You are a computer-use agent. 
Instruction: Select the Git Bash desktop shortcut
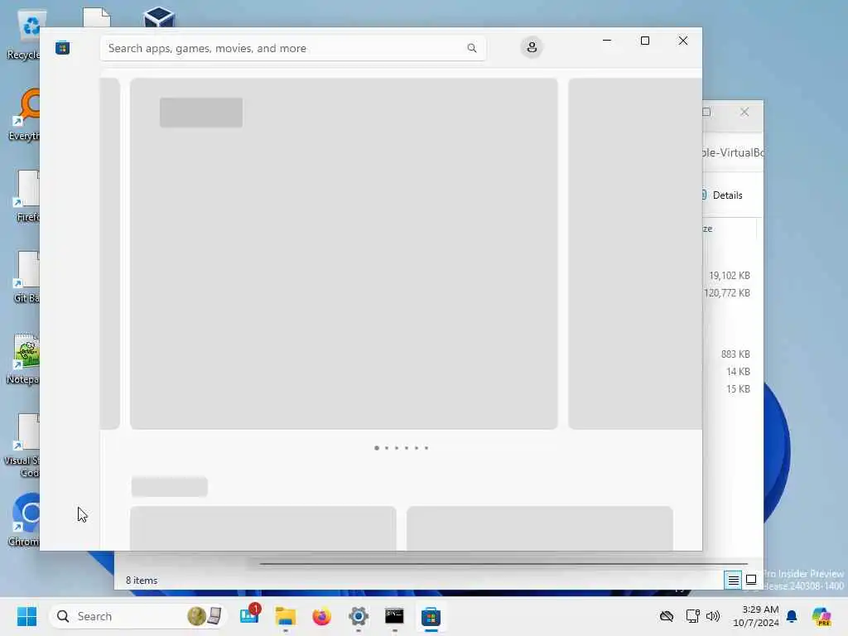pos(26,277)
